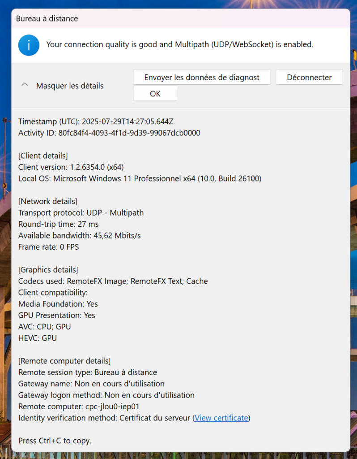Select the Gateway logon method line
This screenshot has width=357, height=459.
tap(106, 395)
